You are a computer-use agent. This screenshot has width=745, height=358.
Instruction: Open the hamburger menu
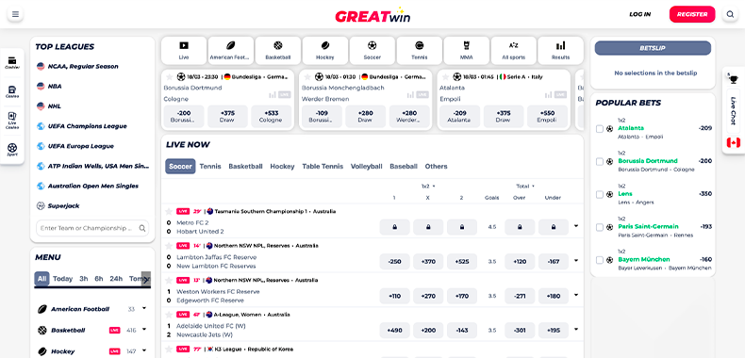(15, 14)
